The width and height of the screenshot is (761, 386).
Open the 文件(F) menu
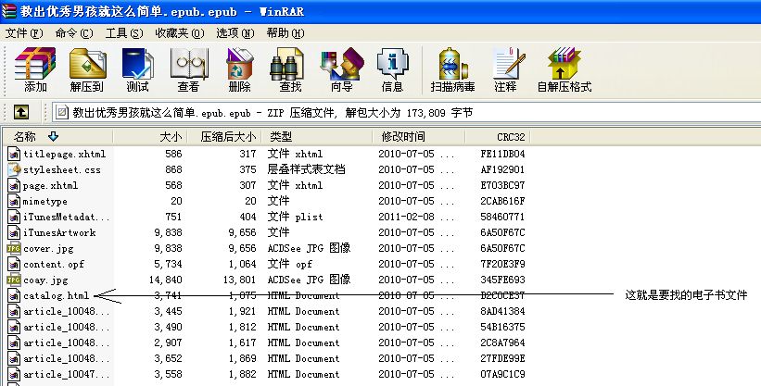(24, 33)
